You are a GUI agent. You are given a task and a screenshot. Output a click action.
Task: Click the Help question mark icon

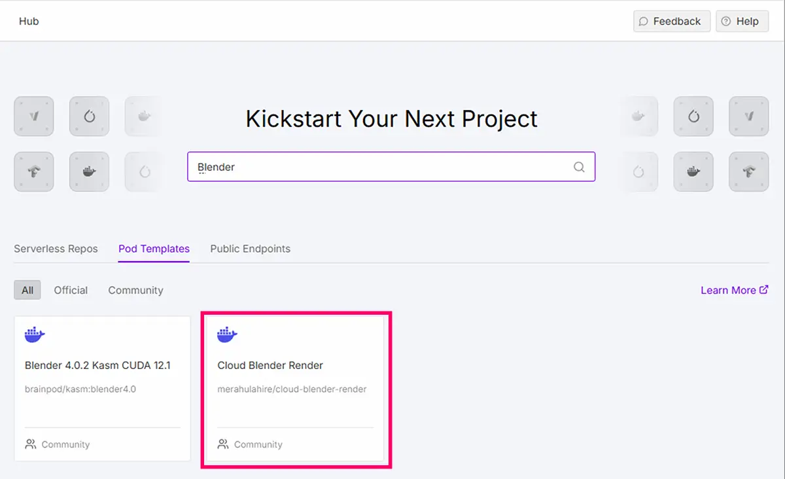[726, 22]
